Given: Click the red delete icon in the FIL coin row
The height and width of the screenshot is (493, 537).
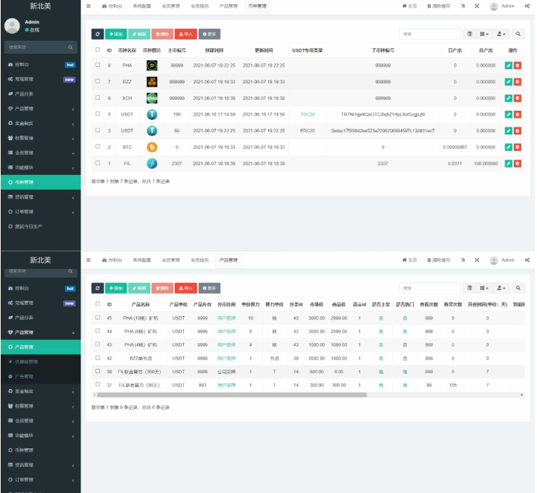Looking at the screenshot, I should pos(517,163).
